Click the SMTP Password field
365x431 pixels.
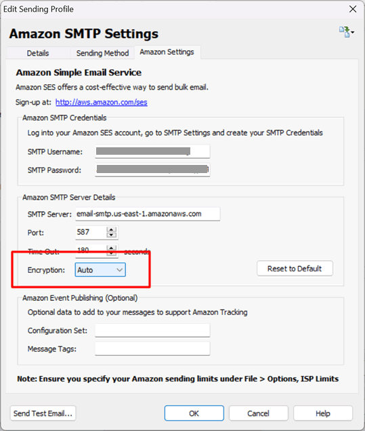click(x=152, y=170)
